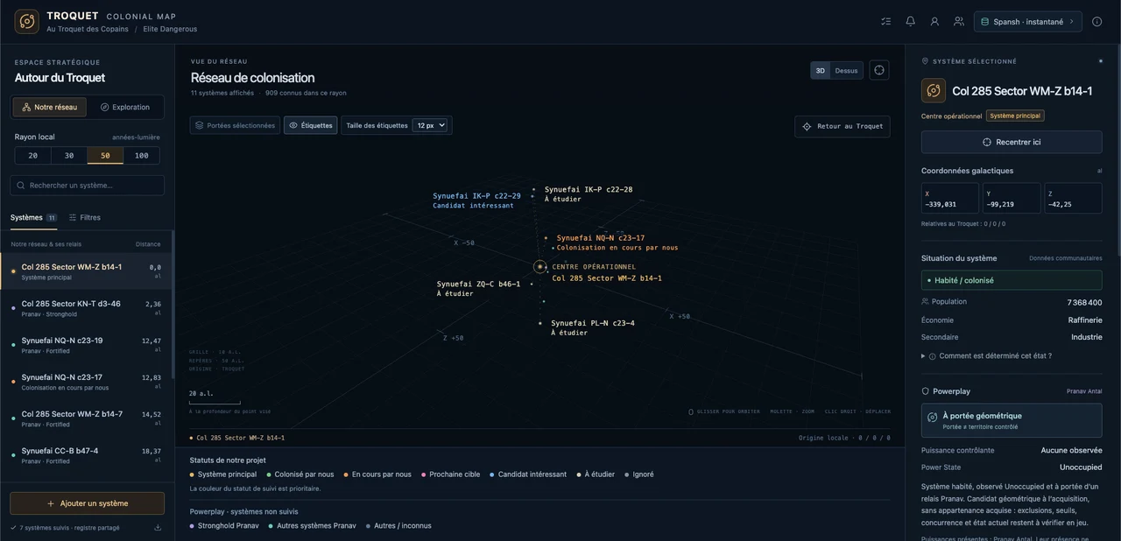Switch to Exploration tab
This screenshot has height=541, width=1121.
point(125,107)
